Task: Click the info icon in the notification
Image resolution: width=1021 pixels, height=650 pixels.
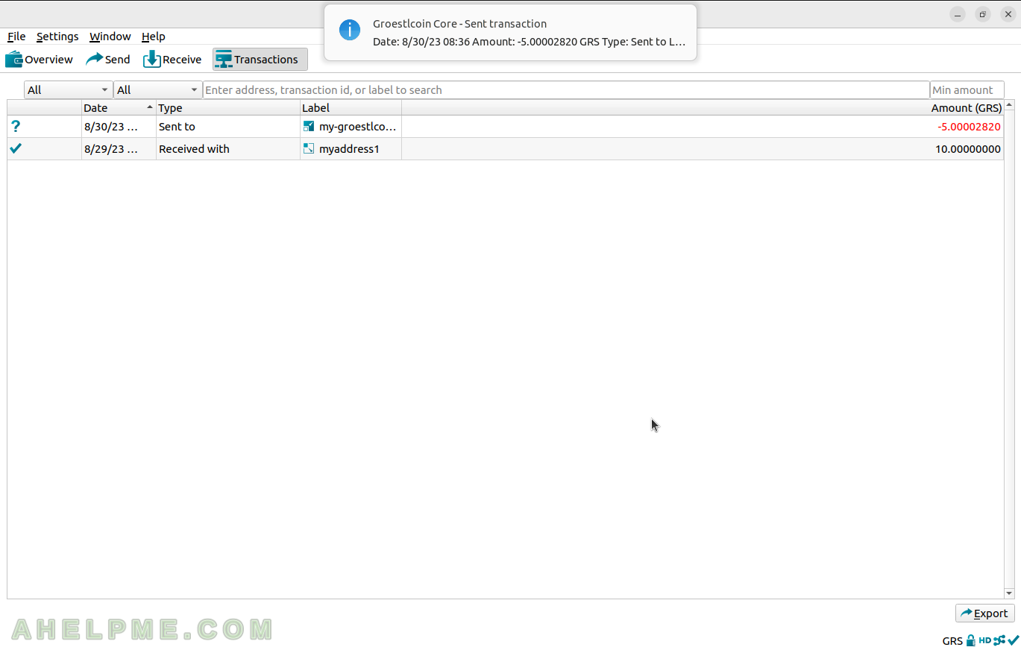Action: pyautogui.click(x=350, y=30)
